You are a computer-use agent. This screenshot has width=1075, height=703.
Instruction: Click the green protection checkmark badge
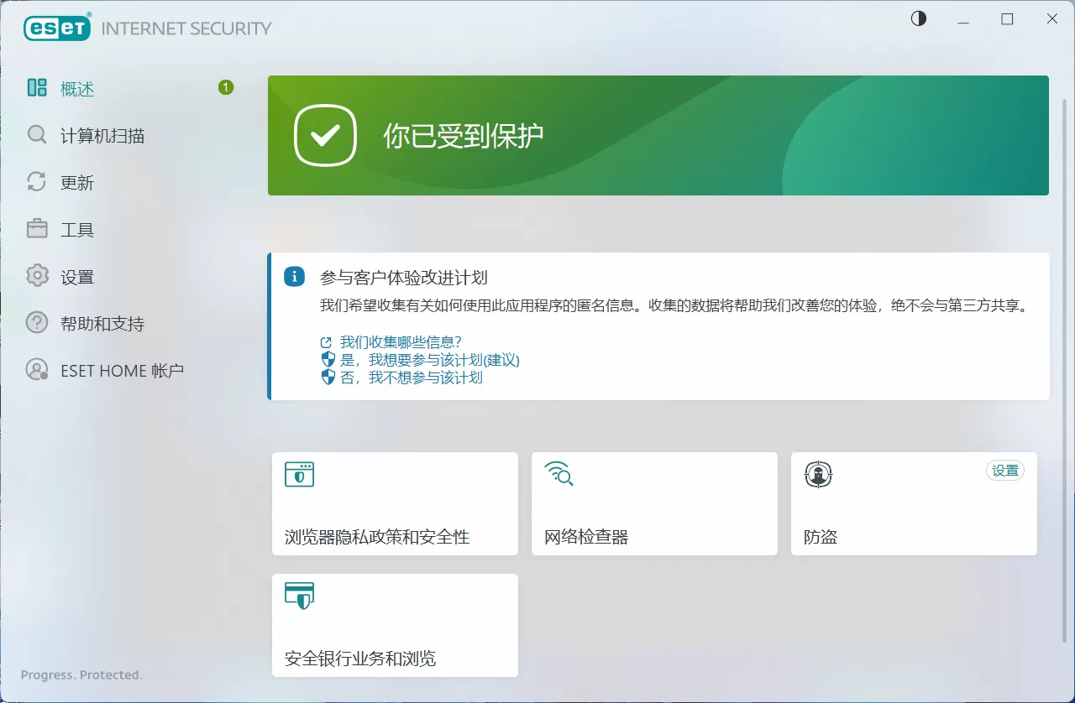coord(325,135)
